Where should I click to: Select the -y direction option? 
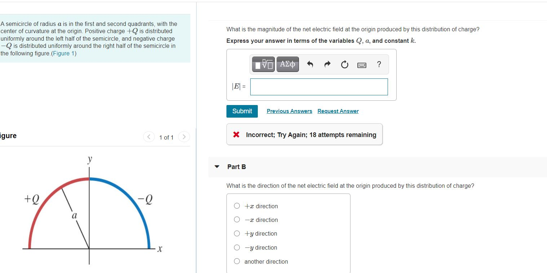point(237,247)
